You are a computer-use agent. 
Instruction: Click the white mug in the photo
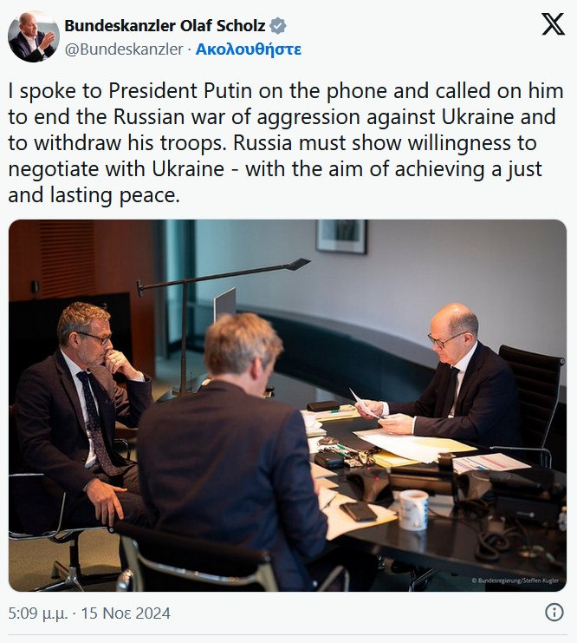point(412,509)
